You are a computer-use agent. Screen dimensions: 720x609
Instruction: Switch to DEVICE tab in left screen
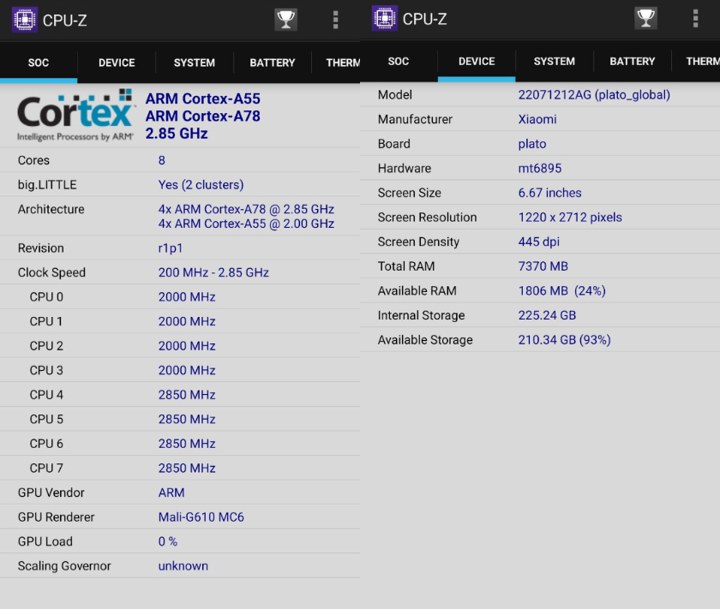(x=117, y=63)
